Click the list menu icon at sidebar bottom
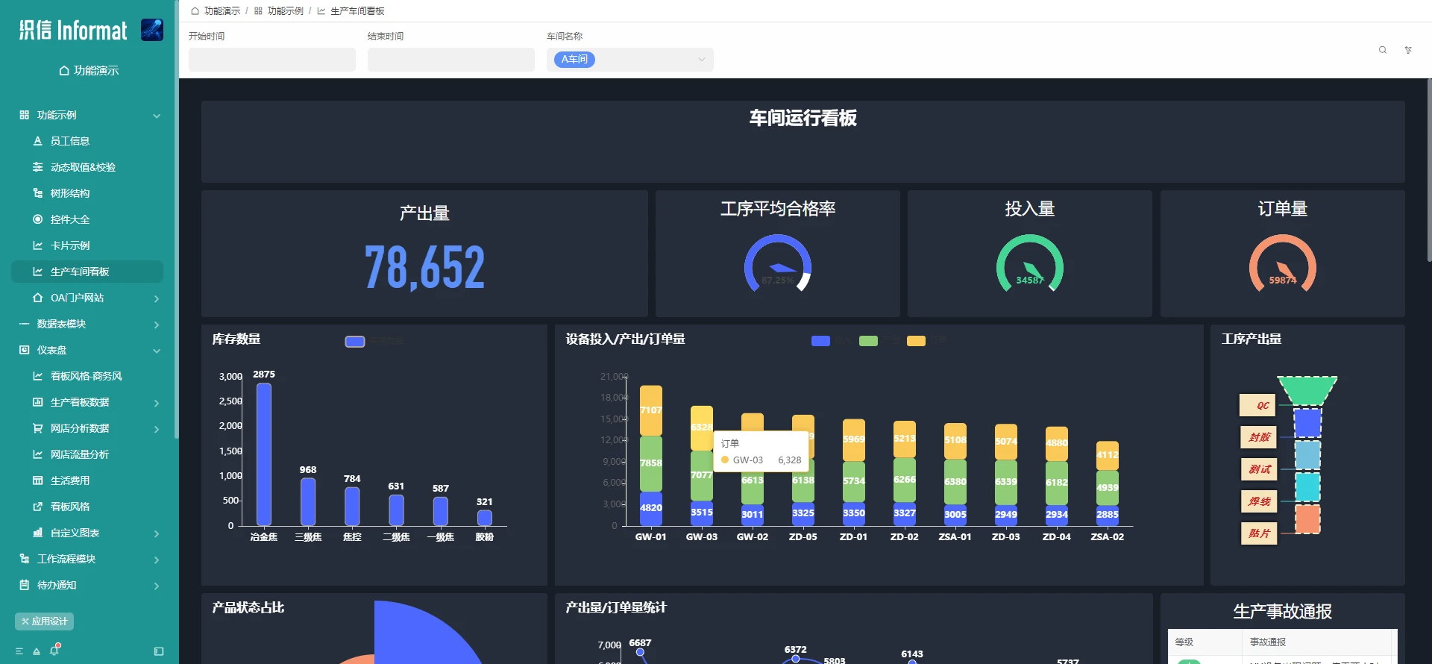The height and width of the screenshot is (664, 1432). tap(19, 651)
